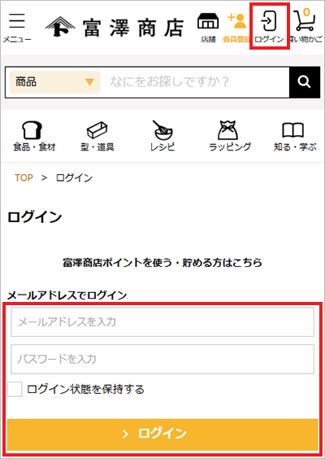Open the 知る・学ぶ book icon
Screen dimensions: 325x459
tap(295, 137)
